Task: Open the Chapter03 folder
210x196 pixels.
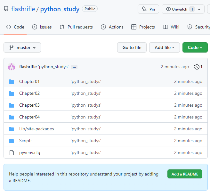Action: pos(29,105)
